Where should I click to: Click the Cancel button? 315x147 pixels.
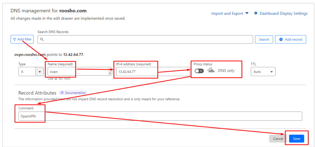(278, 139)
